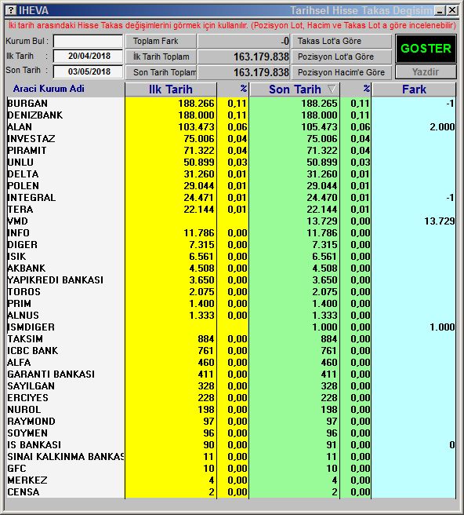Screen dimensions: 464x515
Task: Select the DELTA row
Action: tap(231, 174)
